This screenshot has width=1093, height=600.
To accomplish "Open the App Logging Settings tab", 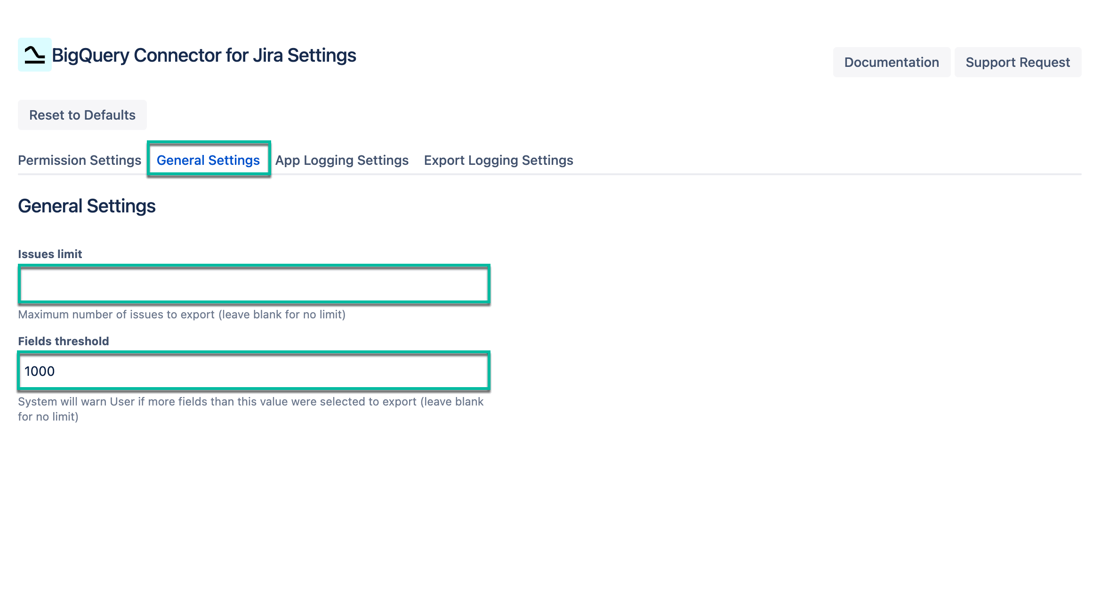I will click(341, 160).
